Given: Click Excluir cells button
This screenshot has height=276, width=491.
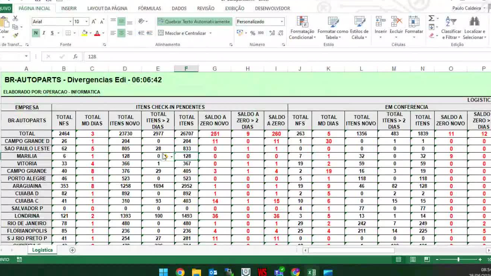Looking at the screenshot, I should [x=396, y=28].
